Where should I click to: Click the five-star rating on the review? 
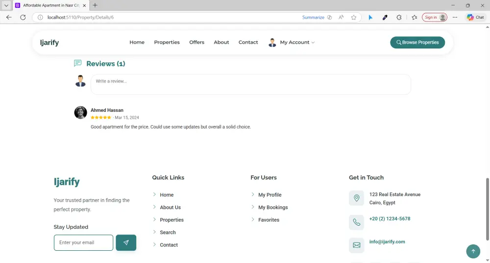100,117
